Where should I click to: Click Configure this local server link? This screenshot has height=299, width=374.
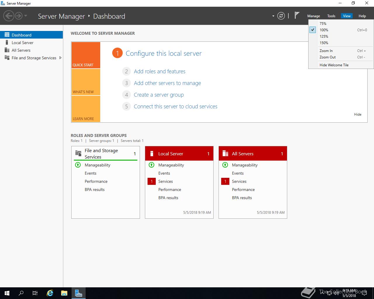pos(164,53)
